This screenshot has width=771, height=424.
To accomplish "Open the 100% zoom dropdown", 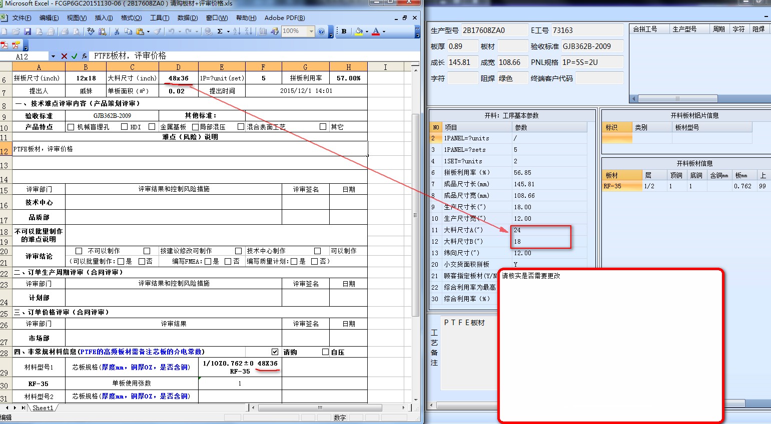I will click(x=311, y=31).
